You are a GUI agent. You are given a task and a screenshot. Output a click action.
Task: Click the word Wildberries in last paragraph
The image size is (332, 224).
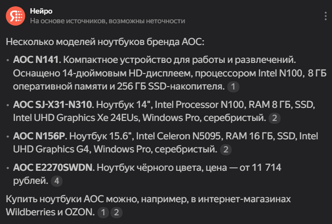[29, 212]
